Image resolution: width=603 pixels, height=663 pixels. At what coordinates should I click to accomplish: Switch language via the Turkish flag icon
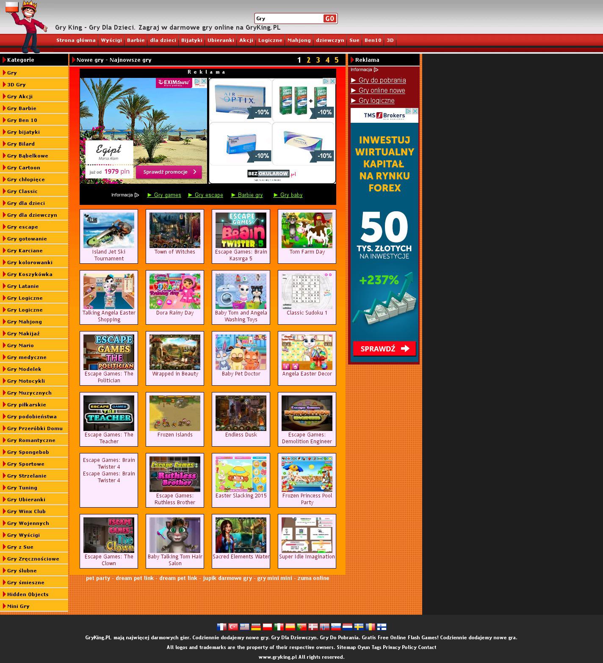pos(233,627)
